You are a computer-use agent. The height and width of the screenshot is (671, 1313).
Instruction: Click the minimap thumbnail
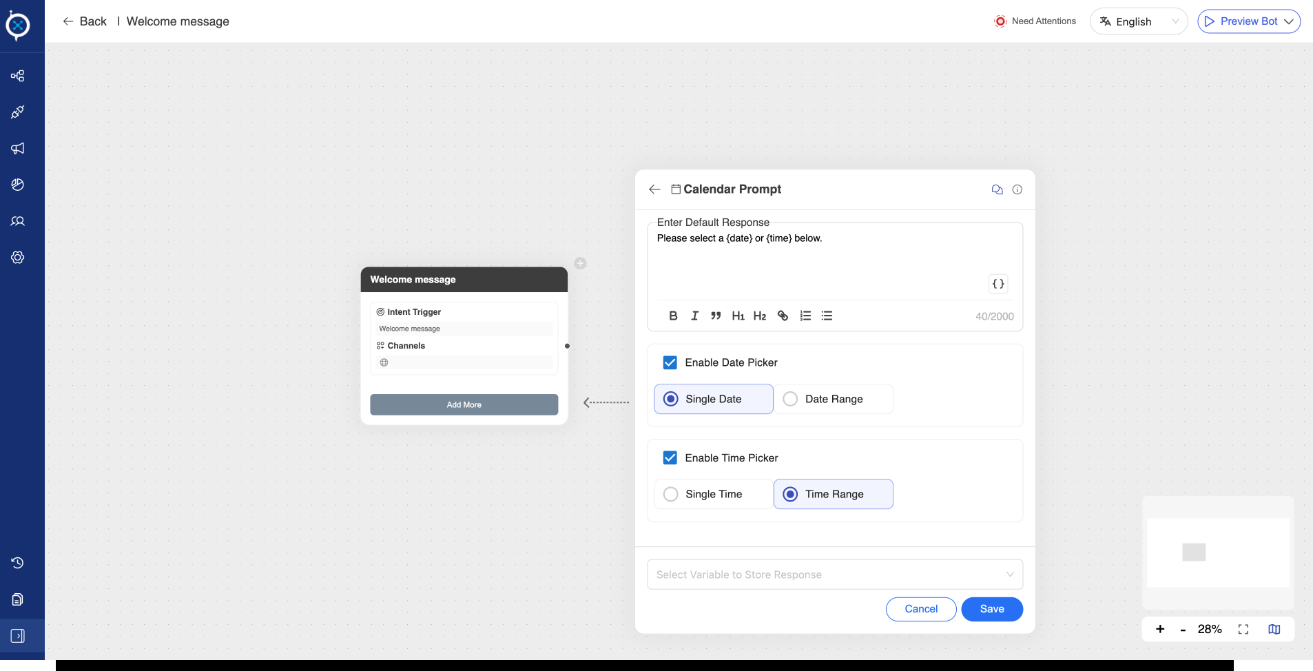click(1218, 553)
